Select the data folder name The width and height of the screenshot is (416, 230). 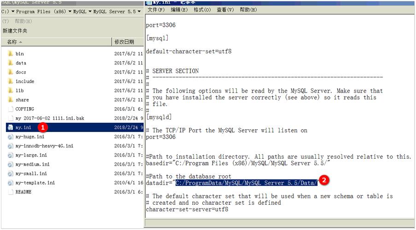pyautogui.click(x=21, y=63)
